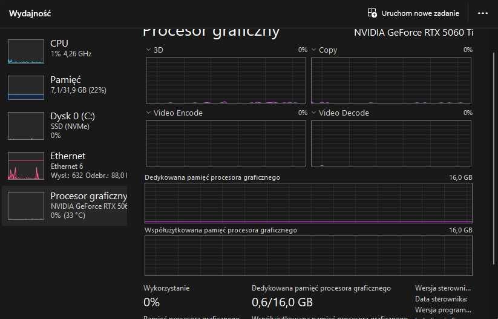This screenshot has width=498, height=319.
Task: Click the Video Decode usage graph
Action: [391, 143]
